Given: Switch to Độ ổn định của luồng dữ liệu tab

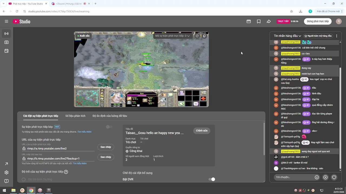Looking at the screenshot, I should click(110, 116).
